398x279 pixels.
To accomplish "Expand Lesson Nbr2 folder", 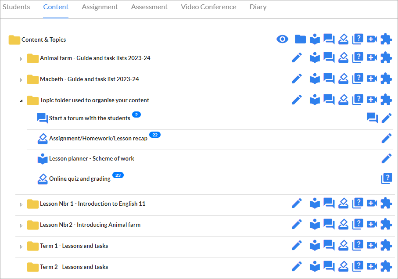I will (x=22, y=225).
